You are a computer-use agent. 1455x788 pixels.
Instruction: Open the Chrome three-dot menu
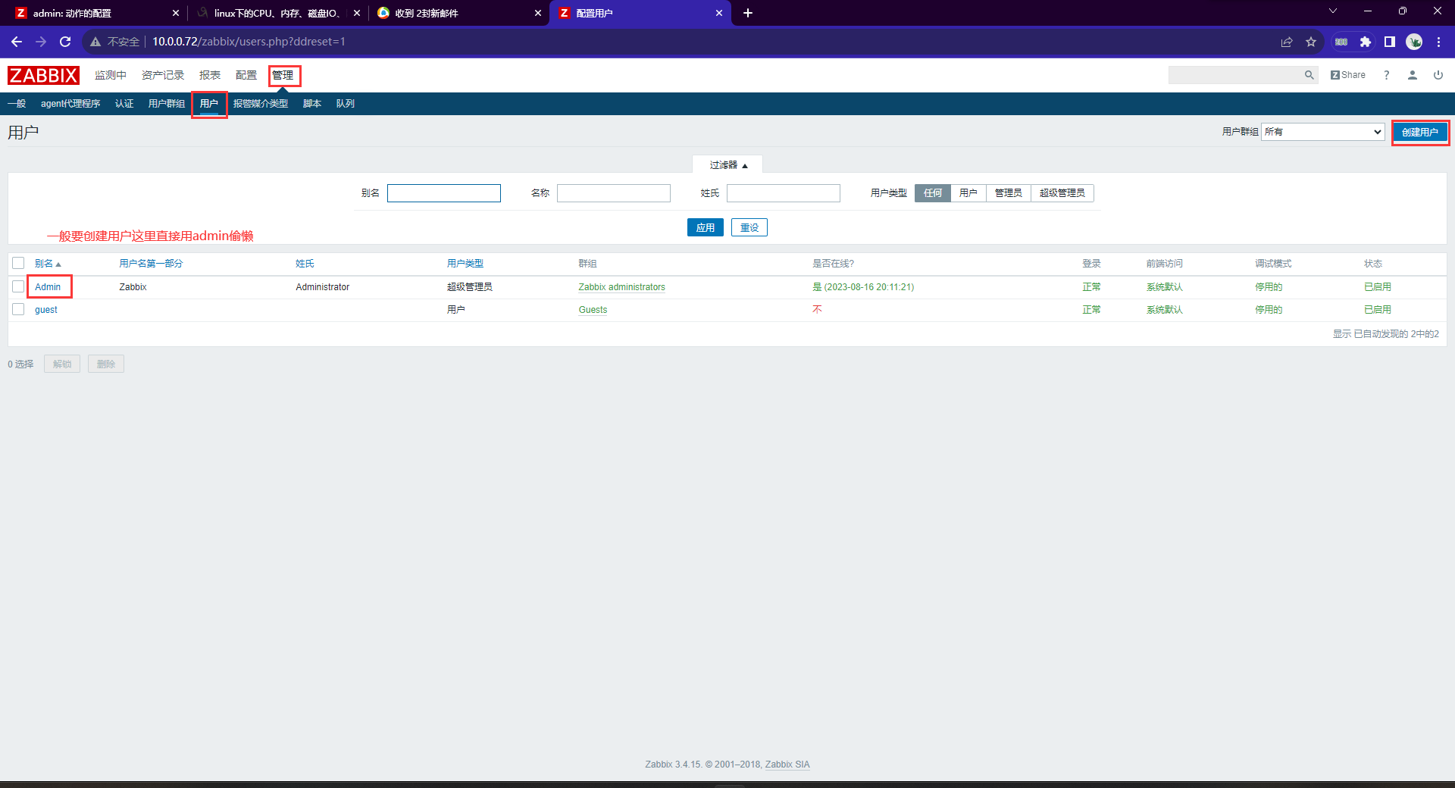pos(1438,42)
